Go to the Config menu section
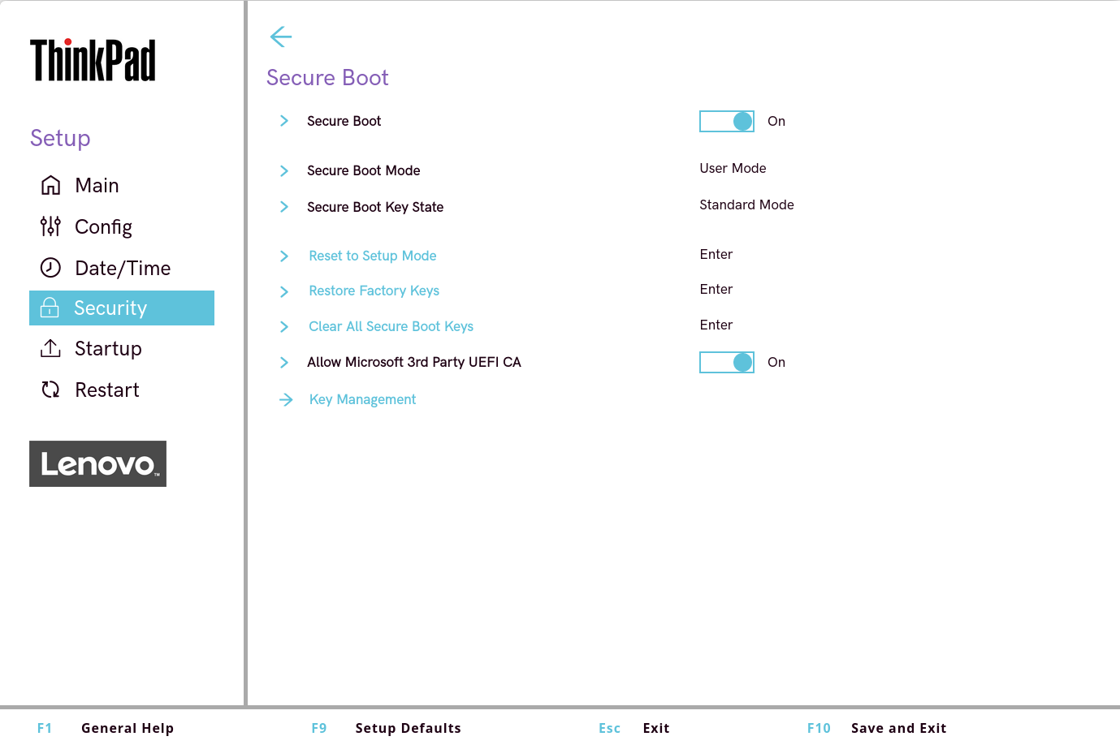The image size is (1120, 745). click(x=103, y=227)
